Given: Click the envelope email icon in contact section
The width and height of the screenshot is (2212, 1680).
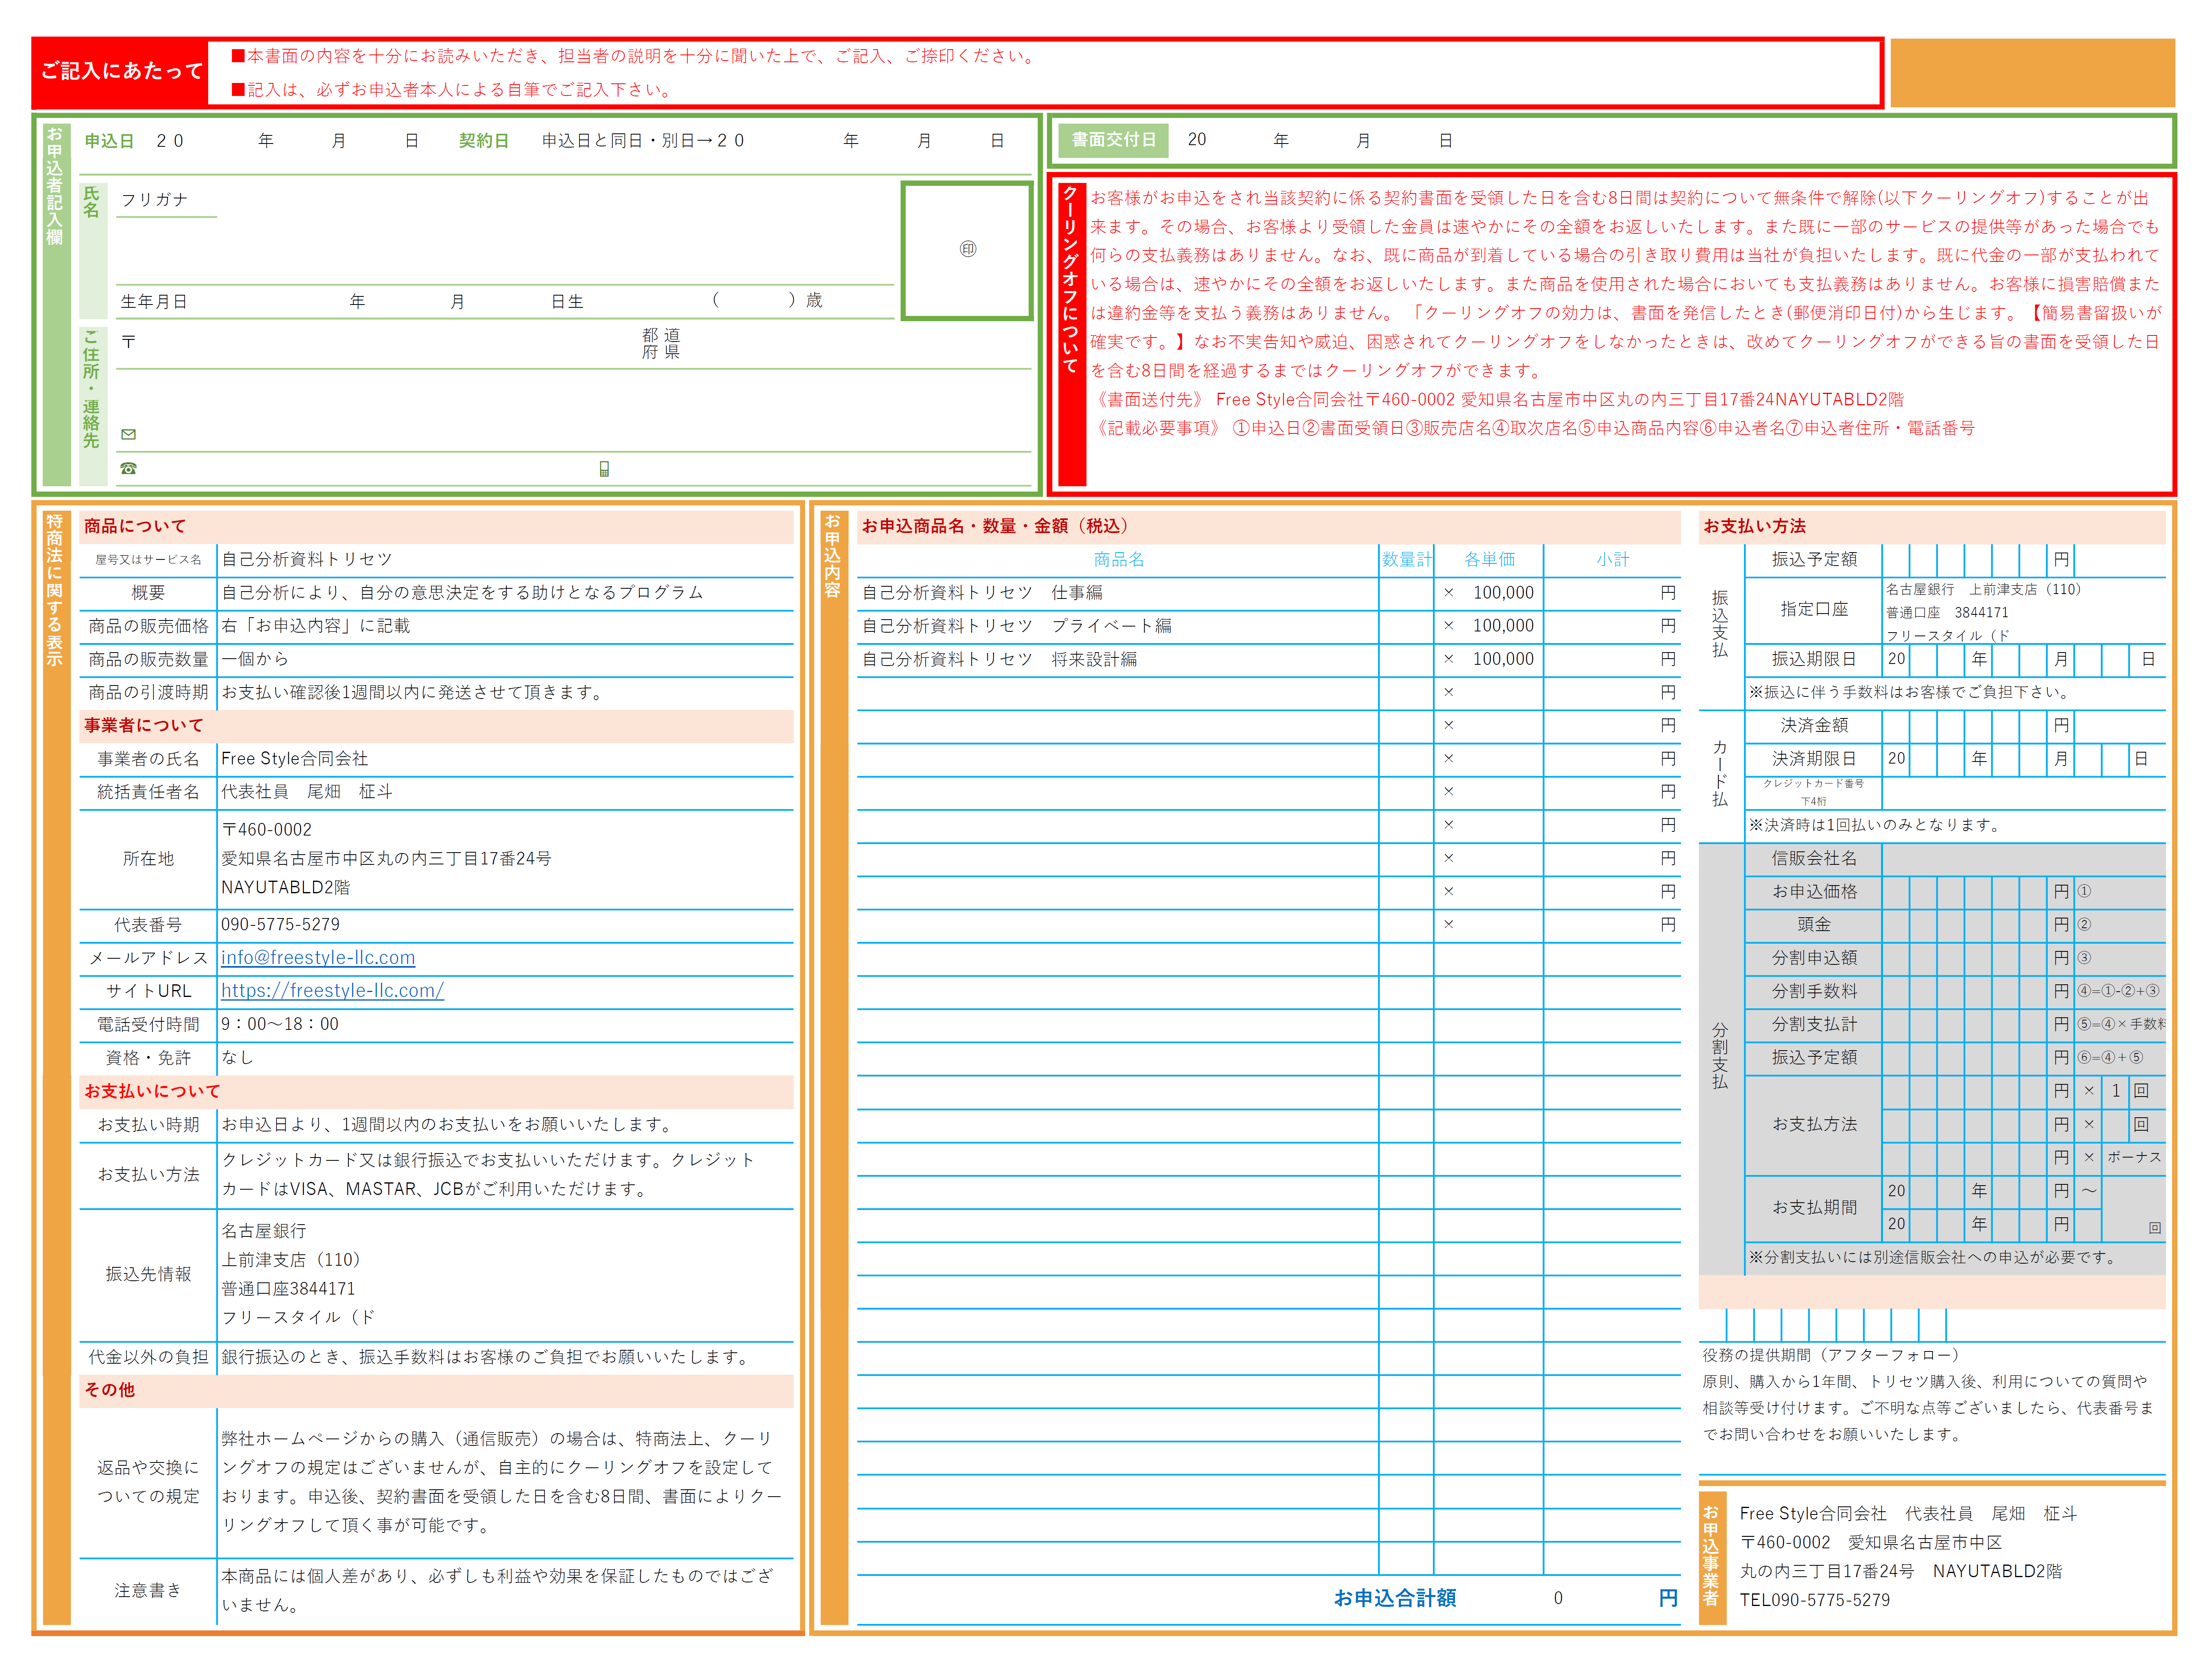Looking at the screenshot, I should [128, 434].
